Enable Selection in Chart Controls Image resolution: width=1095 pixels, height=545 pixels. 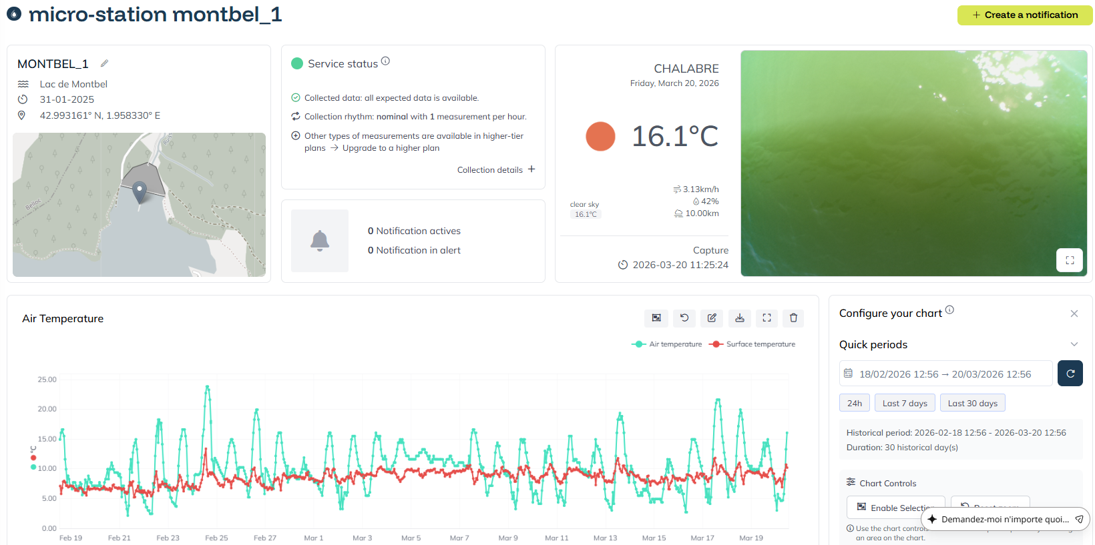[x=895, y=508]
